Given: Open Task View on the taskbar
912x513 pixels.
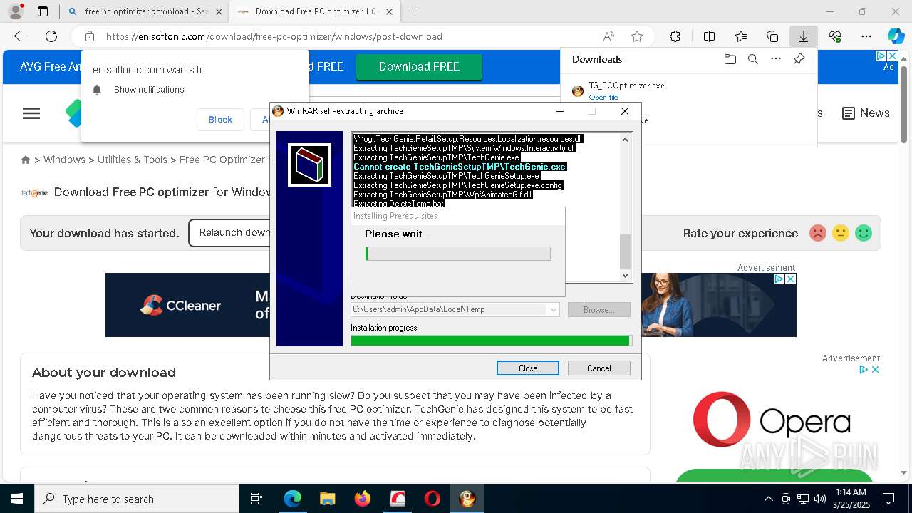Looking at the screenshot, I should click(x=256, y=499).
